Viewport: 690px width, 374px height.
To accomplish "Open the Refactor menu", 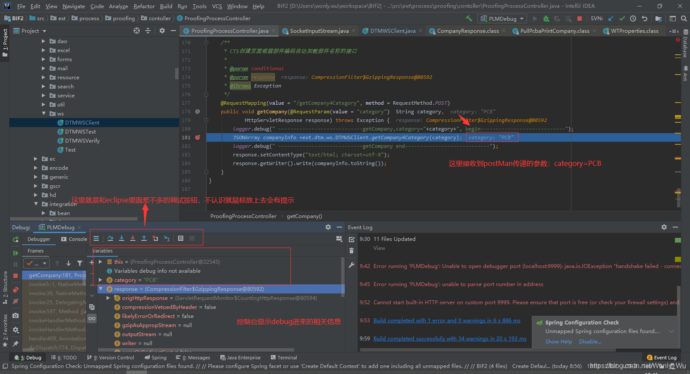I will [x=144, y=6].
